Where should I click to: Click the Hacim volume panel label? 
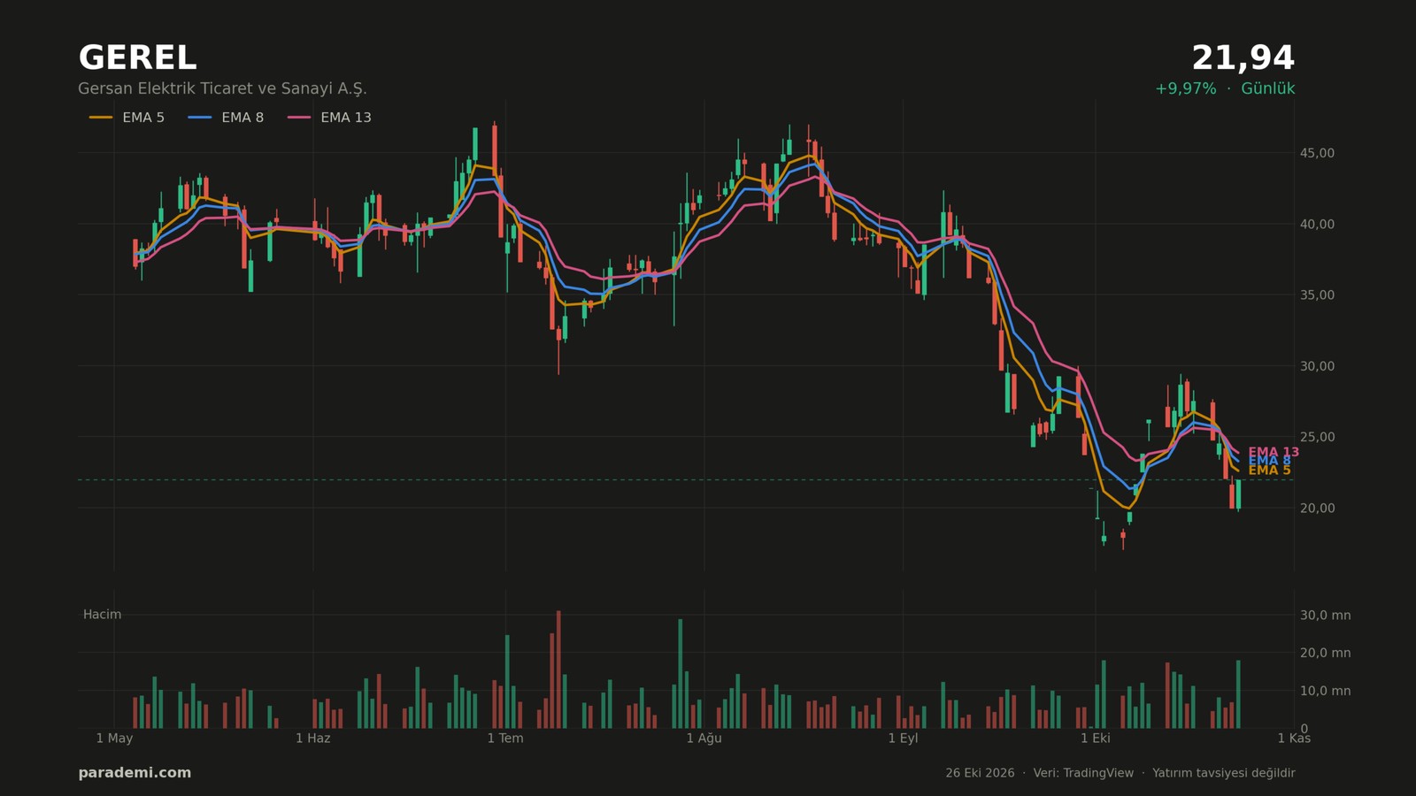[102, 615]
